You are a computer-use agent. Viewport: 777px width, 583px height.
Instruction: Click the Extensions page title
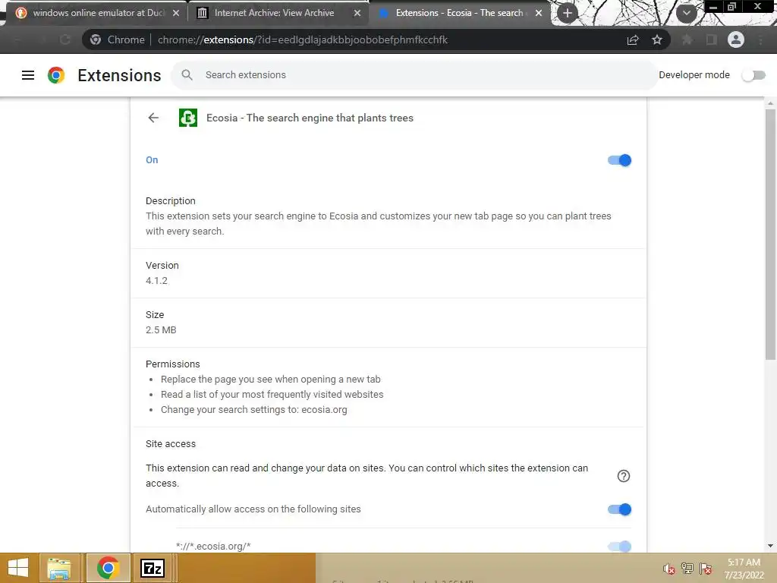pos(119,75)
